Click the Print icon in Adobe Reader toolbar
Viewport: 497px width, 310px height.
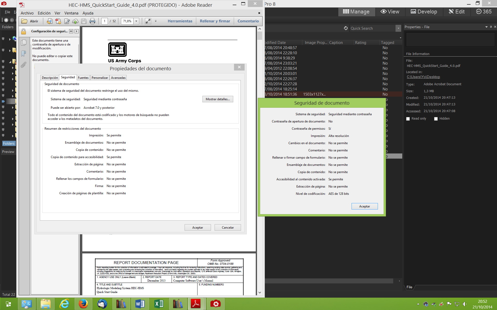pos(92,21)
